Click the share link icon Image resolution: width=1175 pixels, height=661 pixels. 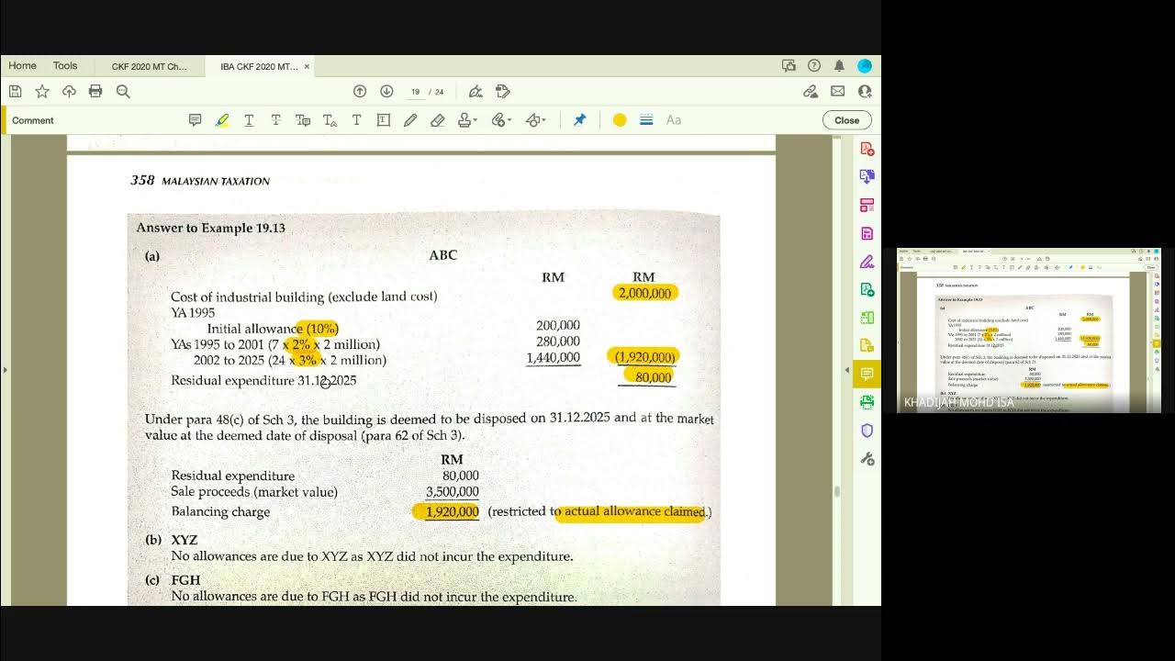[x=811, y=91]
